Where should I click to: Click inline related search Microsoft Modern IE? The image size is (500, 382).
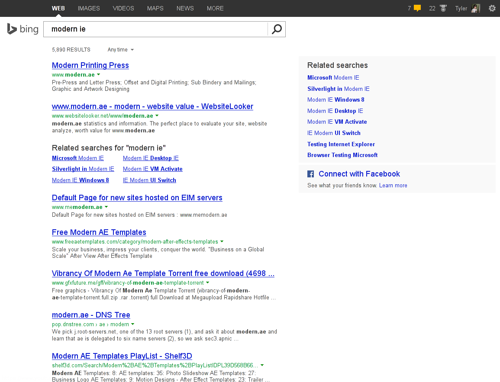point(78,158)
